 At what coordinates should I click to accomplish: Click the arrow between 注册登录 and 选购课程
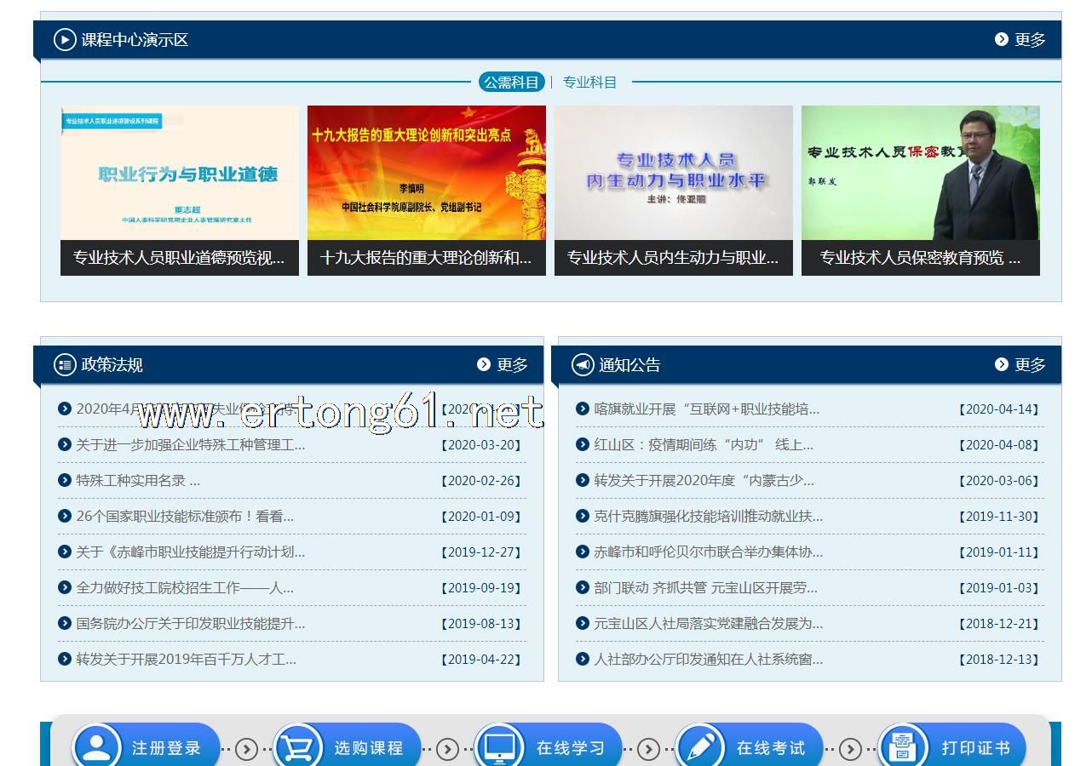click(x=246, y=749)
